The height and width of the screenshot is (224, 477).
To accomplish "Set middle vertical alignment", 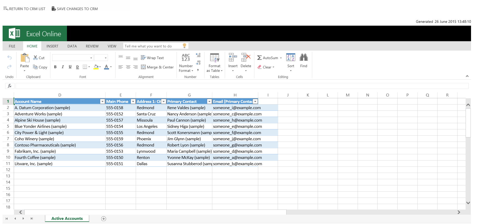I will [x=128, y=58].
